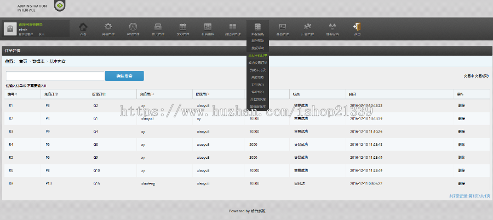Click the radiation symbol icon in navbar
493x220 pixels.
click(x=332, y=28)
